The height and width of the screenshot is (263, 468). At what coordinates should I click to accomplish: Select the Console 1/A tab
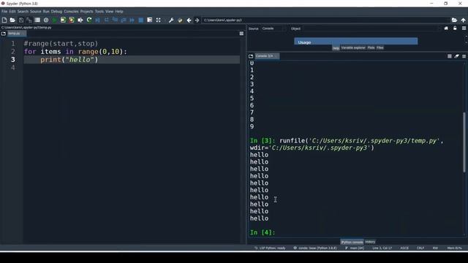267,56
